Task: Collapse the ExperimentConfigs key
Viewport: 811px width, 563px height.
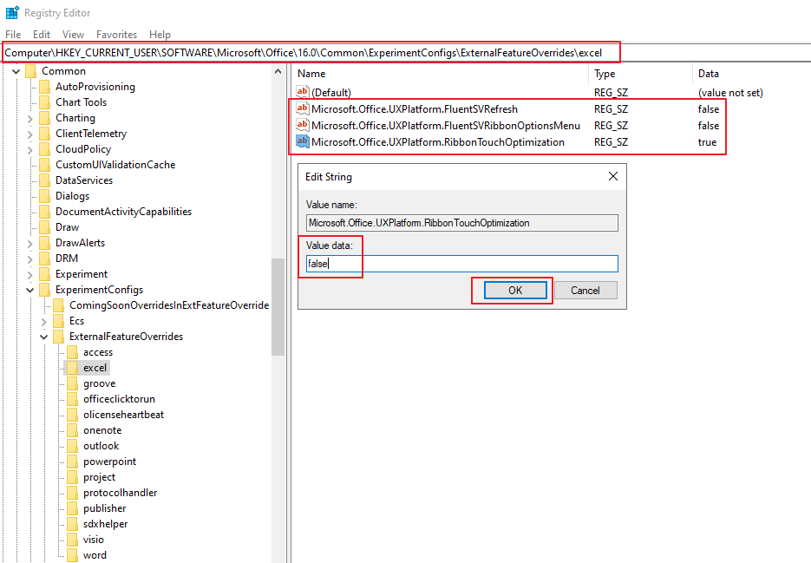Action: click(x=30, y=290)
